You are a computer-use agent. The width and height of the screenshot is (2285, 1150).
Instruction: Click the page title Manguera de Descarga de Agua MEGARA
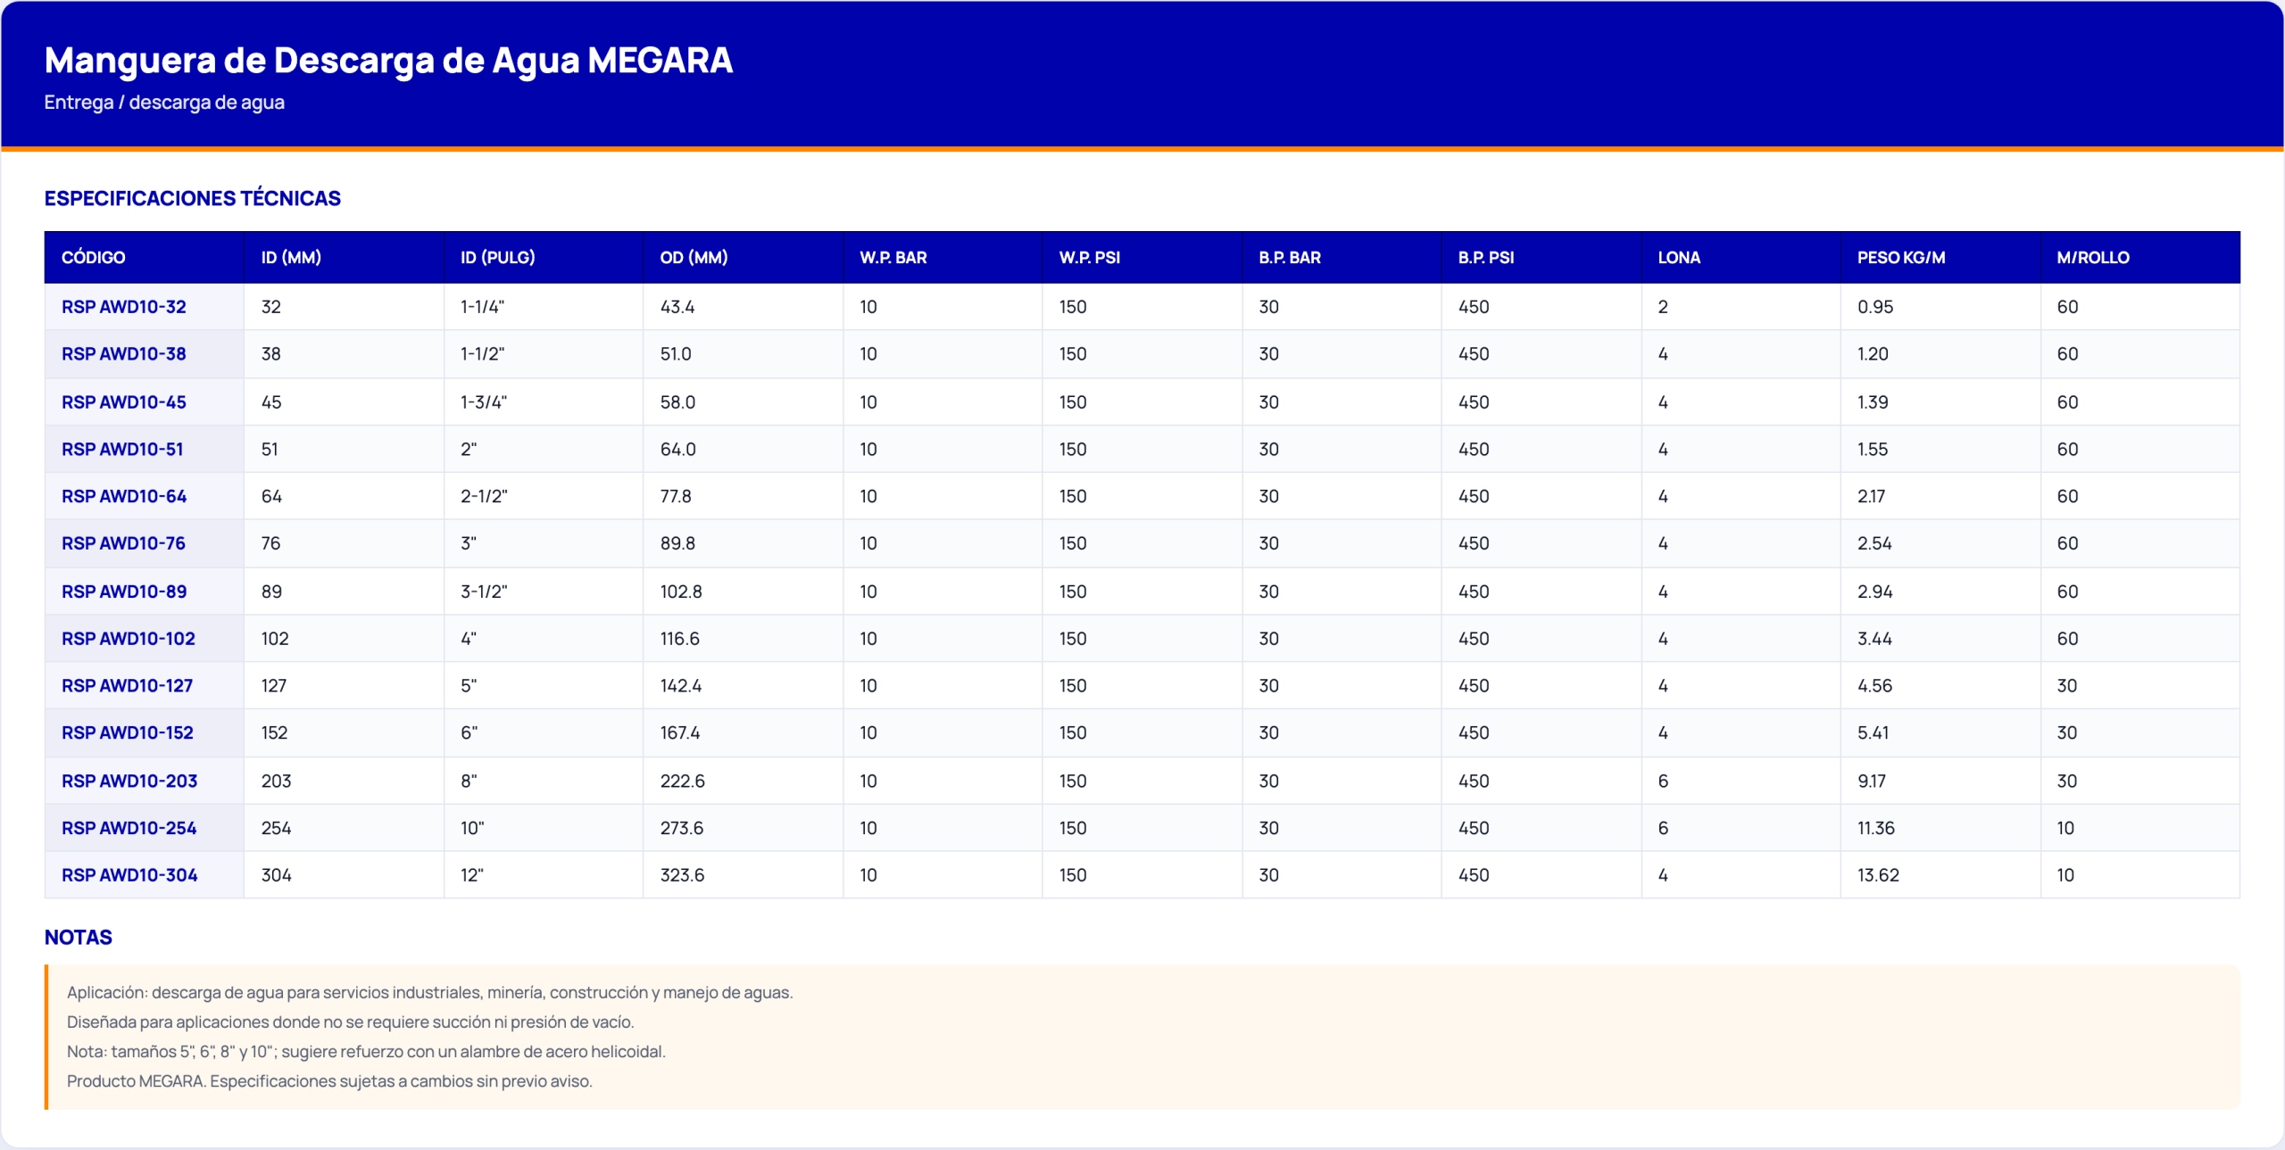tap(388, 61)
